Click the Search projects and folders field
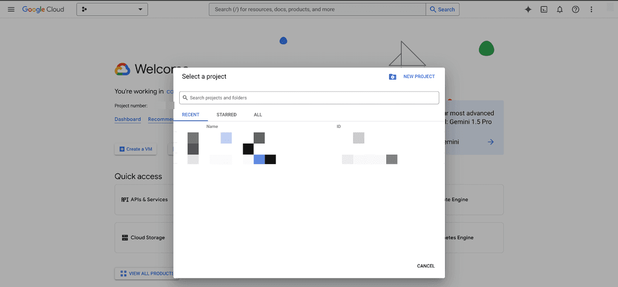The height and width of the screenshot is (287, 618). point(309,98)
